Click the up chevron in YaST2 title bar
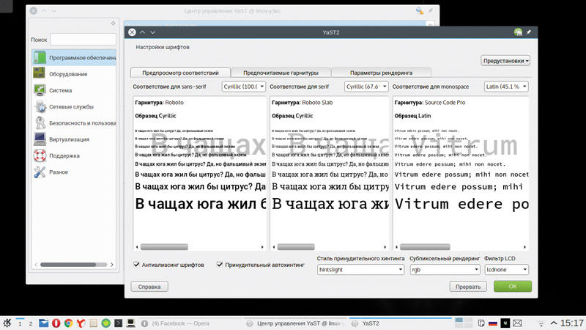Image resolution: width=586 pixels, height=330 pixels. pos(142,32)
